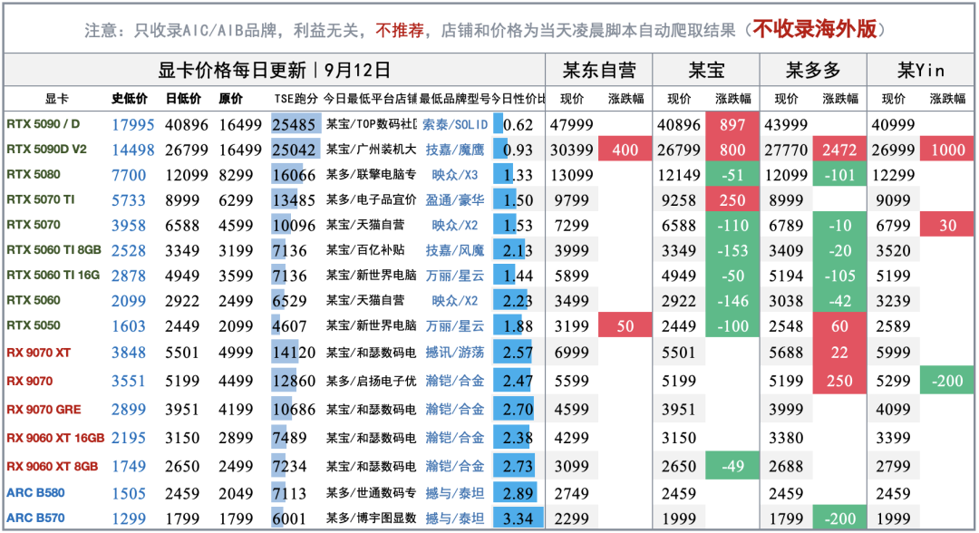
Task: Click the '日低价' column header
Action: point(183,99)
